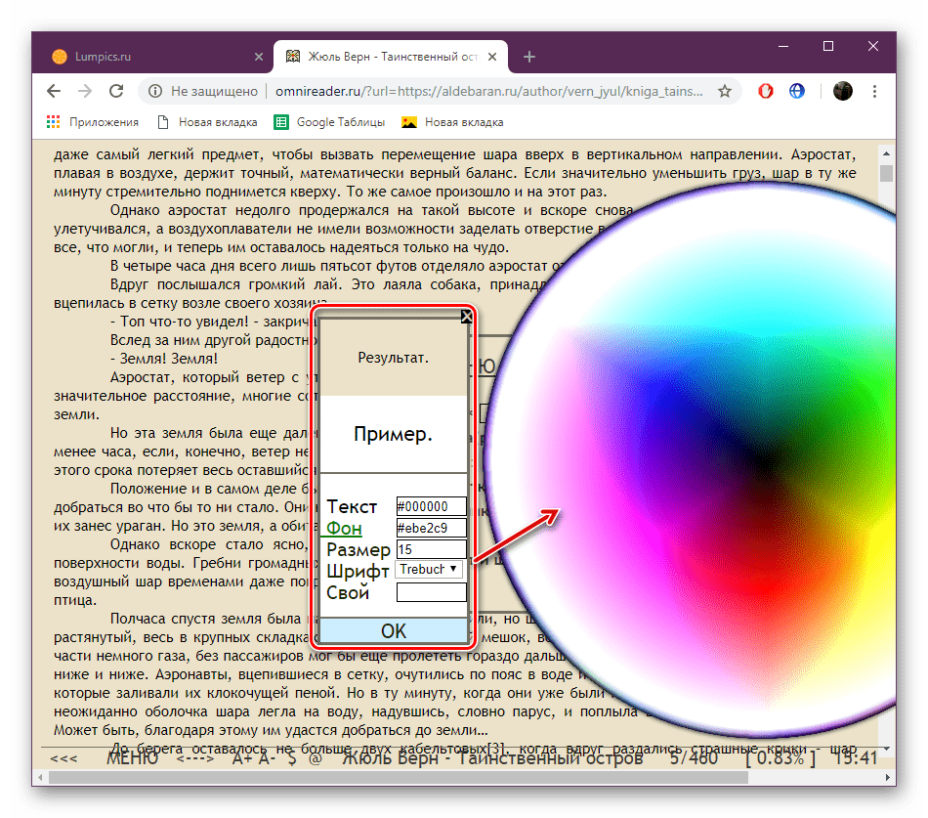The width and height of the screenshot is (928, 818).
Task: Open the Chrome three-dot menu
Action: (874, 91)
